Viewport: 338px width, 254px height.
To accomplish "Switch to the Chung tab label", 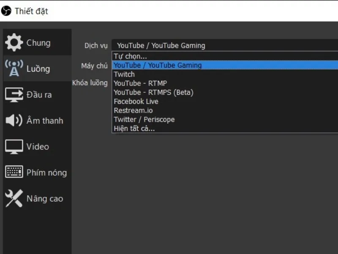I will pyautogui.click(x=38, y=42).
